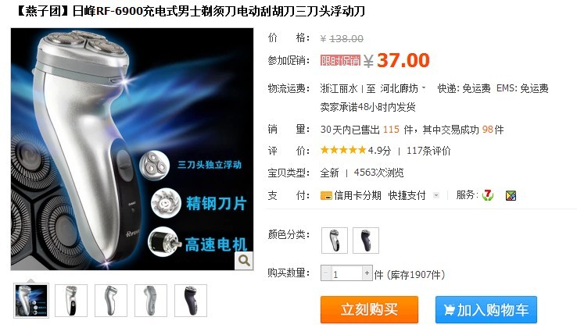Expand the payment methods dropdown arrow
The height and width of the screenshot is (335, 577).
(436, 195)
